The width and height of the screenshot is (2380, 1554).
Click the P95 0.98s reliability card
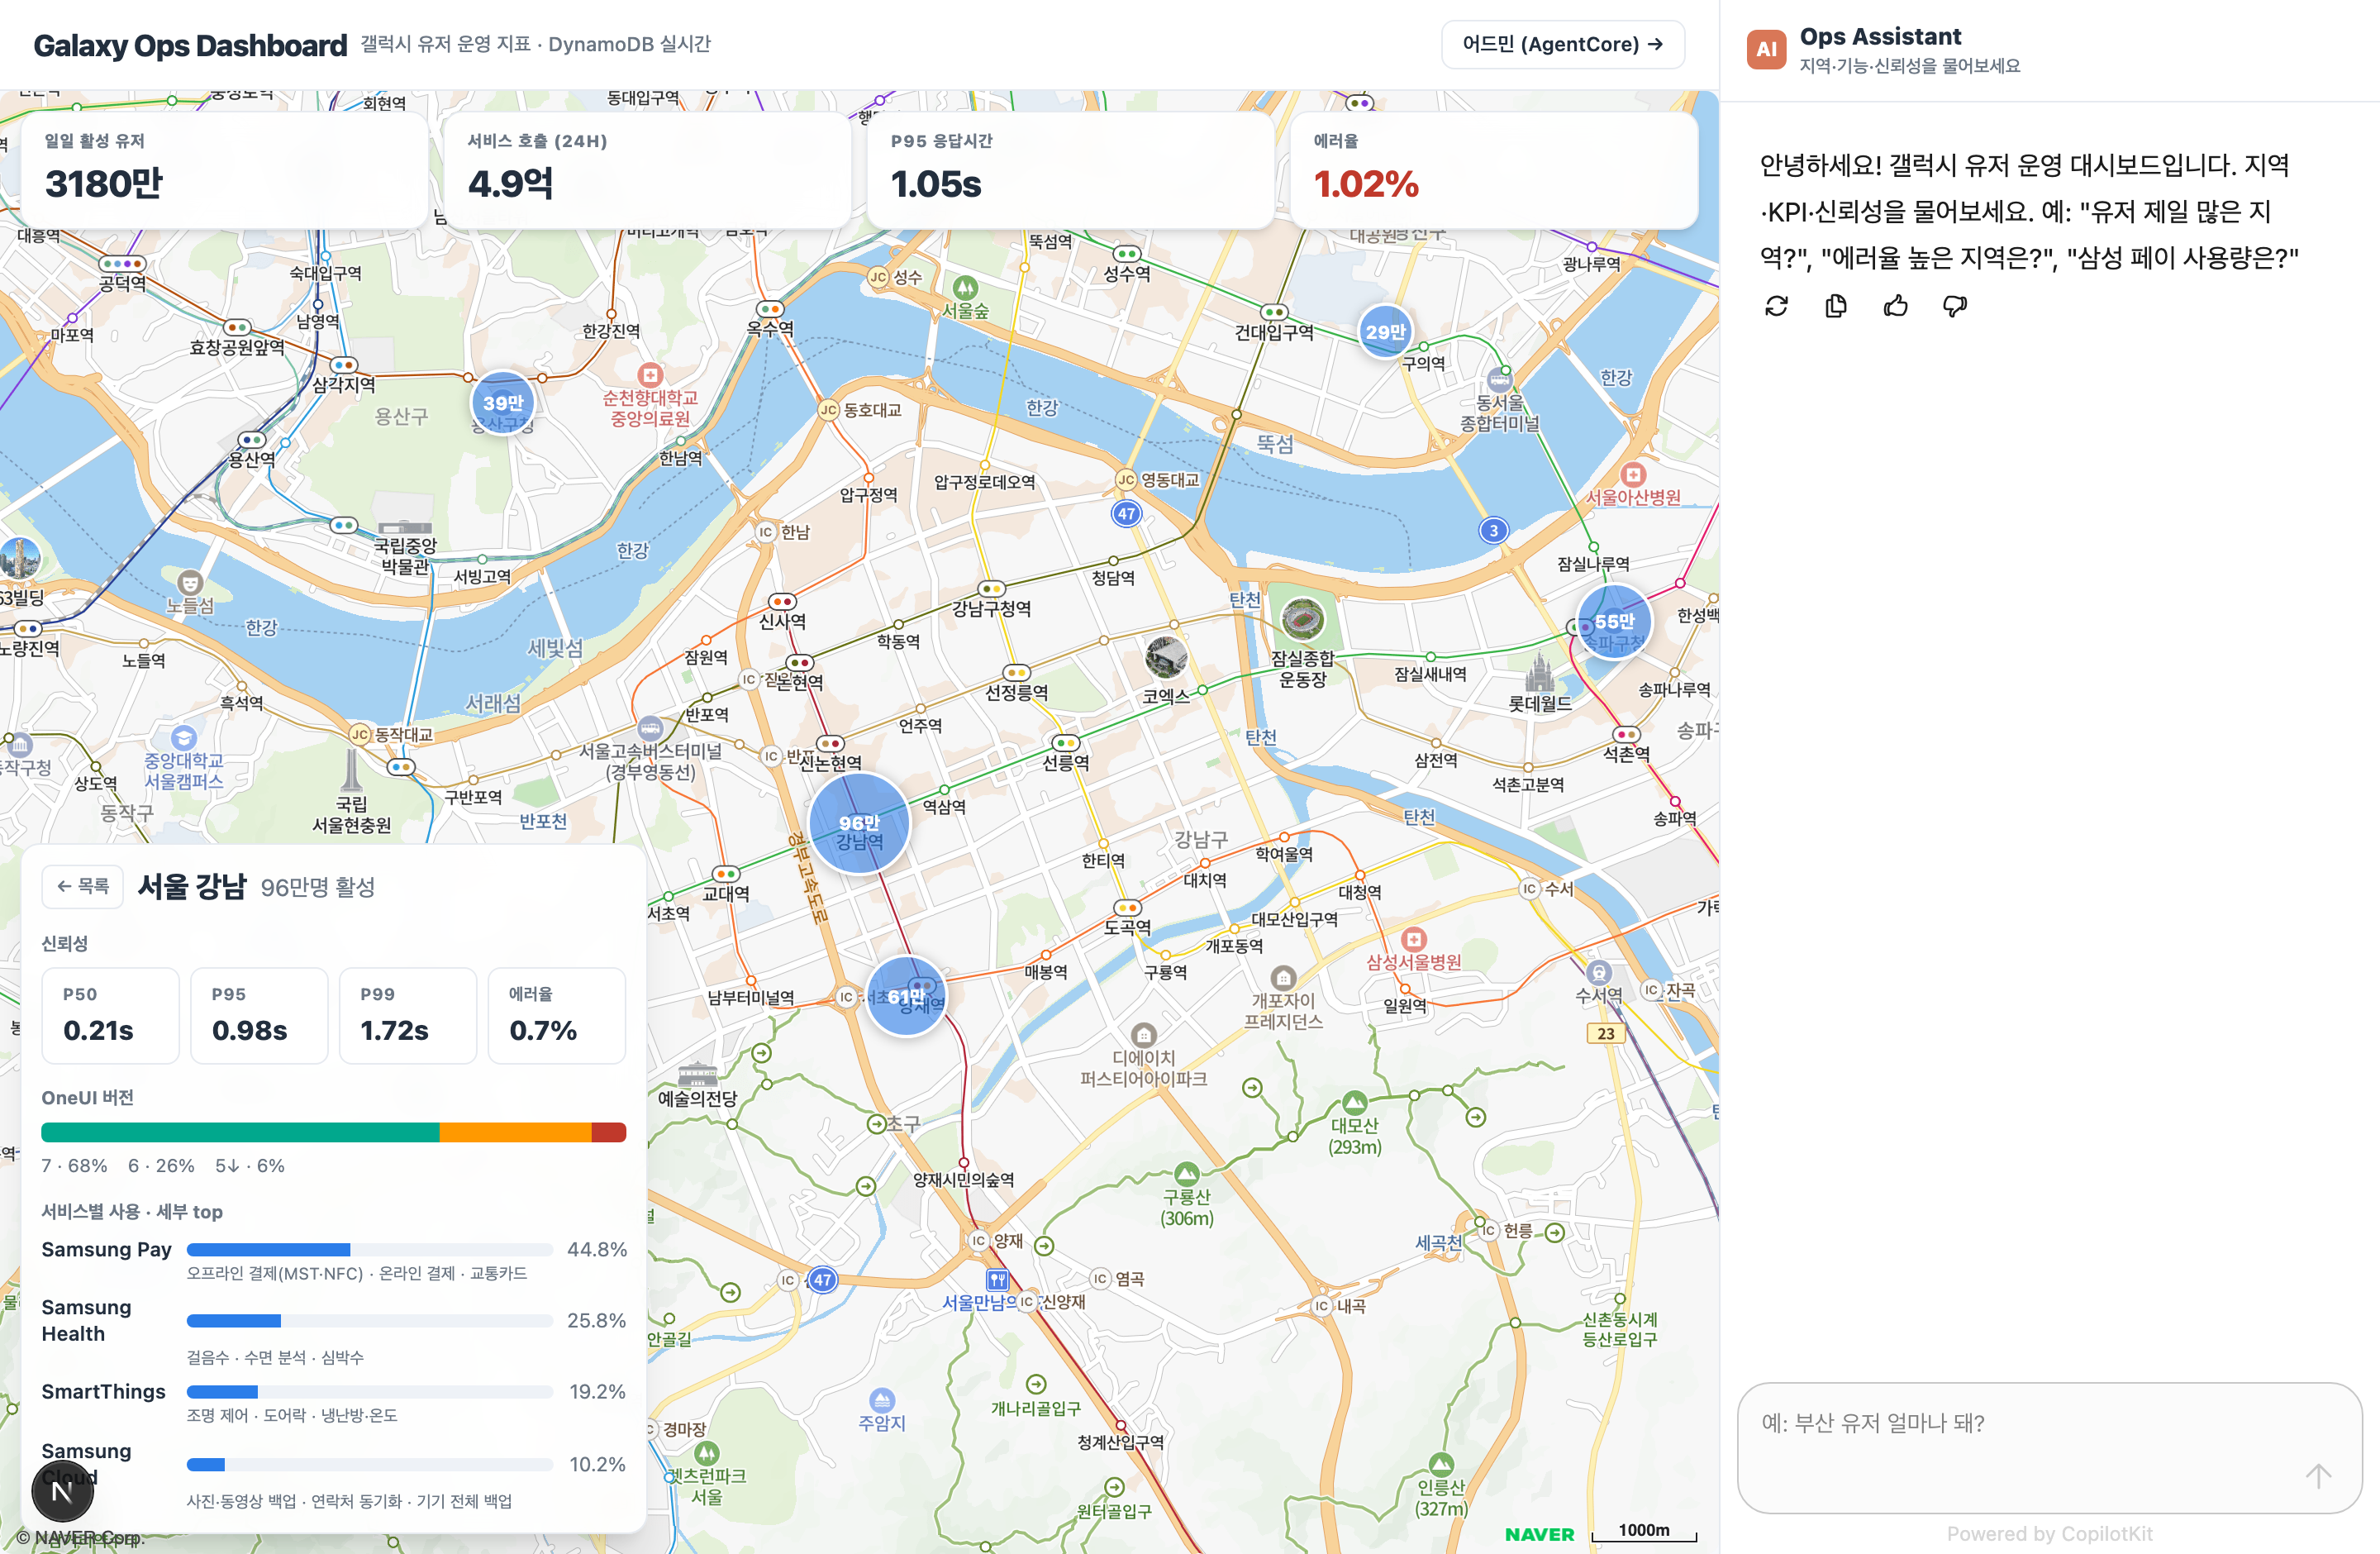tap(259, 1015)
